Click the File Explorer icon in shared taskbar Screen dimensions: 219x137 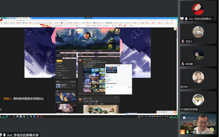(x=24, y=116)
